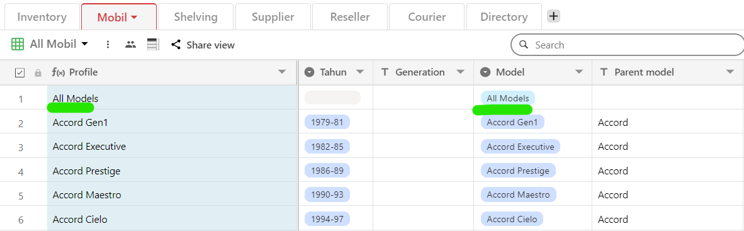Click the collaborators people icon
This screenshot has width=744, height=231.
[130, 45]
